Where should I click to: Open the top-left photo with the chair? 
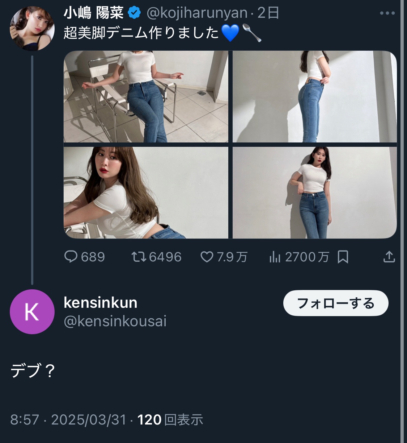pyautogui.click(x=146, y=96)
